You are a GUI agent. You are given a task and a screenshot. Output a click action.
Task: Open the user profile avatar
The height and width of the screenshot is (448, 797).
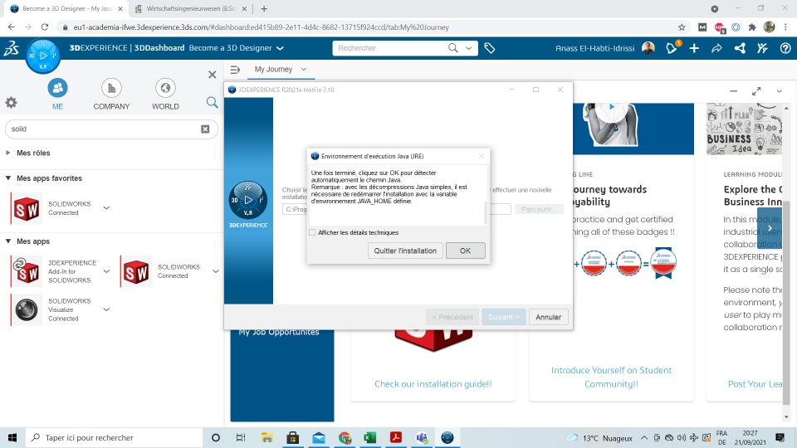(x=648, y=48)
